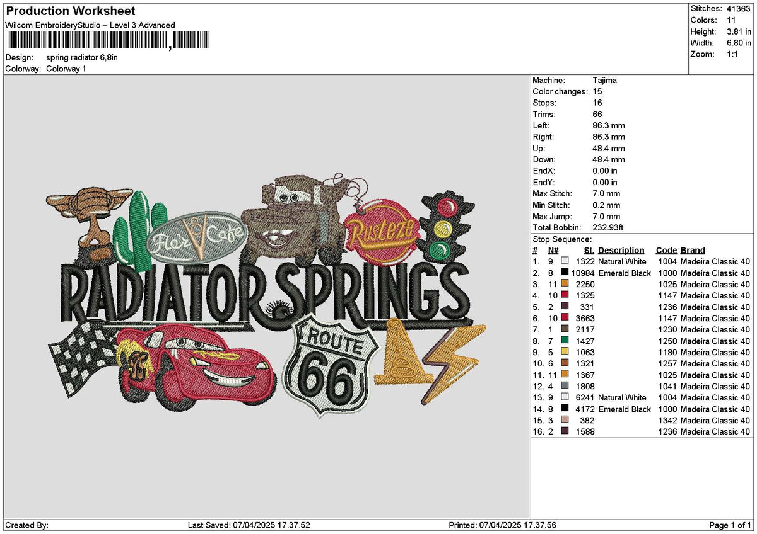Click the code 1236 in stop 5

click(667, 307)
